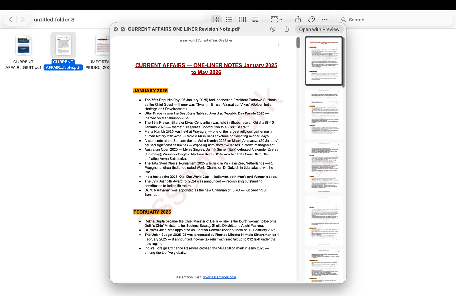Switch Finder to list view
Viewport: 456px width, 296px height.
229,20
